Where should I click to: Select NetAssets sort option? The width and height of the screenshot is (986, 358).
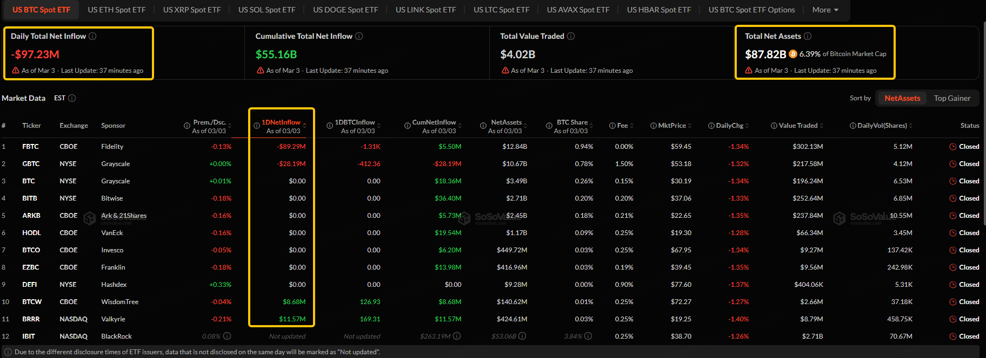(902, 98)
